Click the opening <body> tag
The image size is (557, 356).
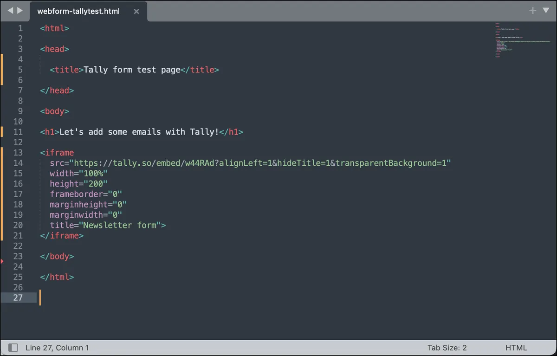tap(54, 111)
